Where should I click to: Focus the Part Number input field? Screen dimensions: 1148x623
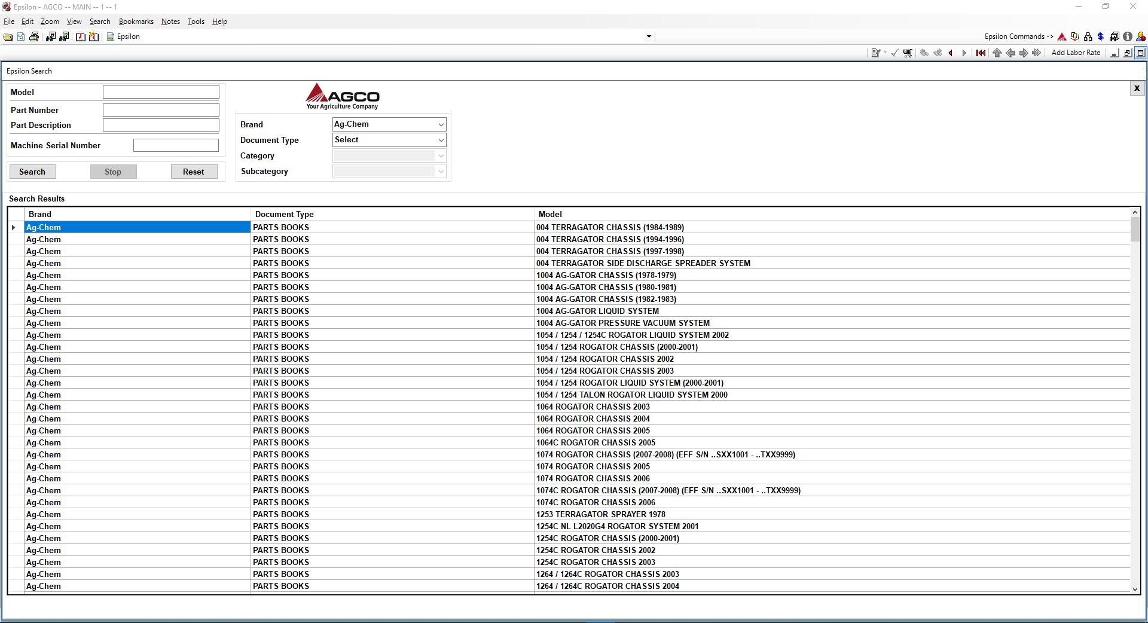[x=161, y=110]
